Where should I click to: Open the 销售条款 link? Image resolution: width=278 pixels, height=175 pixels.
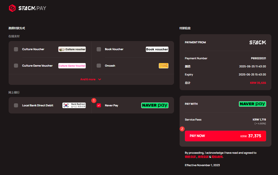click(x=190, y=157)
